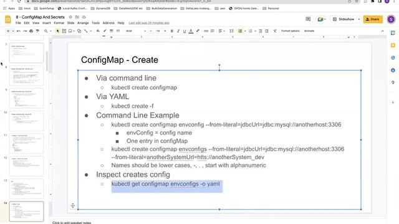Open the Numbered list options arrow
Screen dimensions: 399x224
(x=245, y=31)
